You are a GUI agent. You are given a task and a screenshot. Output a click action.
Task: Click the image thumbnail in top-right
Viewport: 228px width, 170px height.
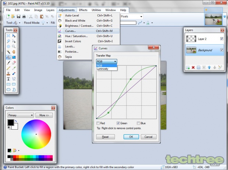pos(213,19)
